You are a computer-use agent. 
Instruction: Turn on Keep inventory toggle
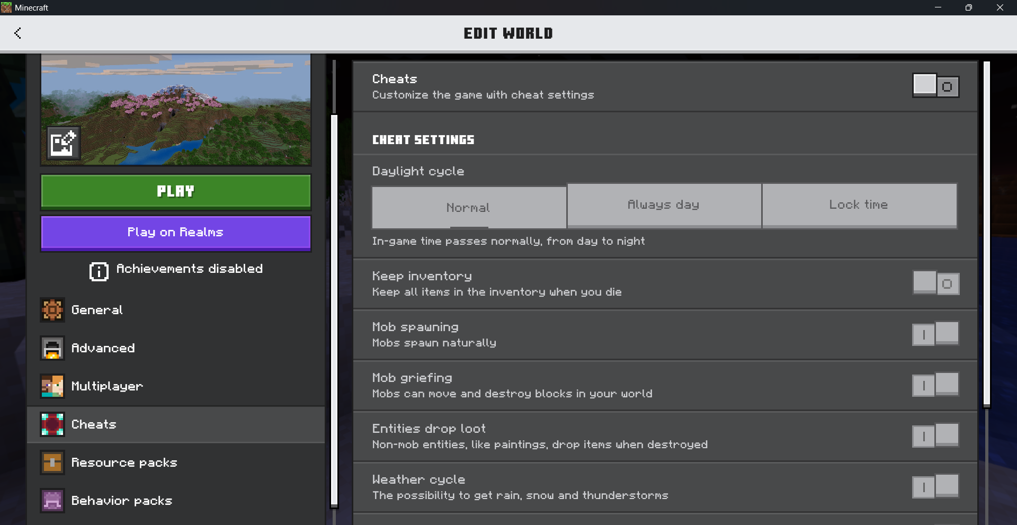936,283
